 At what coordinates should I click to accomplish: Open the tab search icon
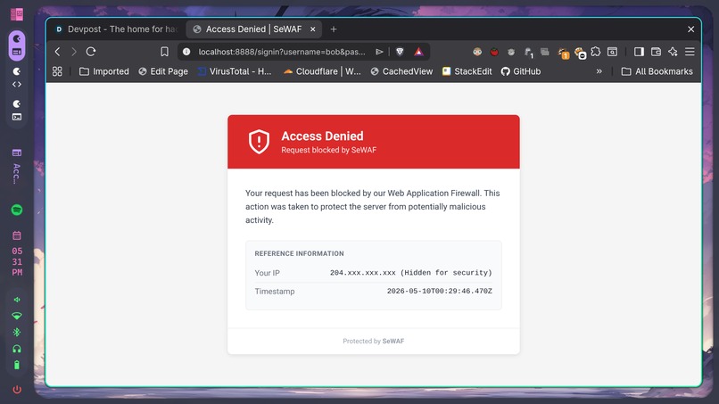612,52
